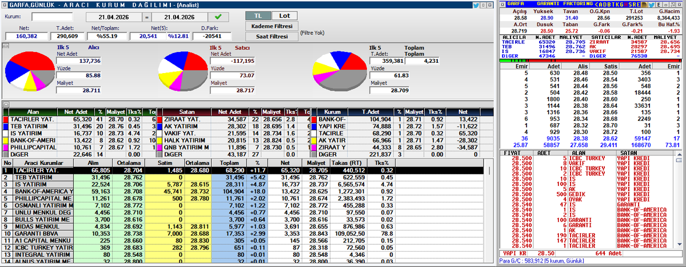Sort by the Satan column header
The height and width of the screenshot is (267, 686).
click(x=186, y=112)
